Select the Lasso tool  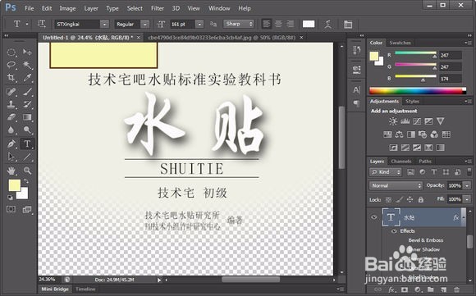point(11,65)
